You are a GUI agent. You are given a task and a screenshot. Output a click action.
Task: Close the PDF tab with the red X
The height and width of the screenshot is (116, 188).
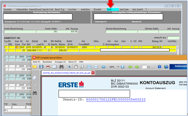(93, 73)
